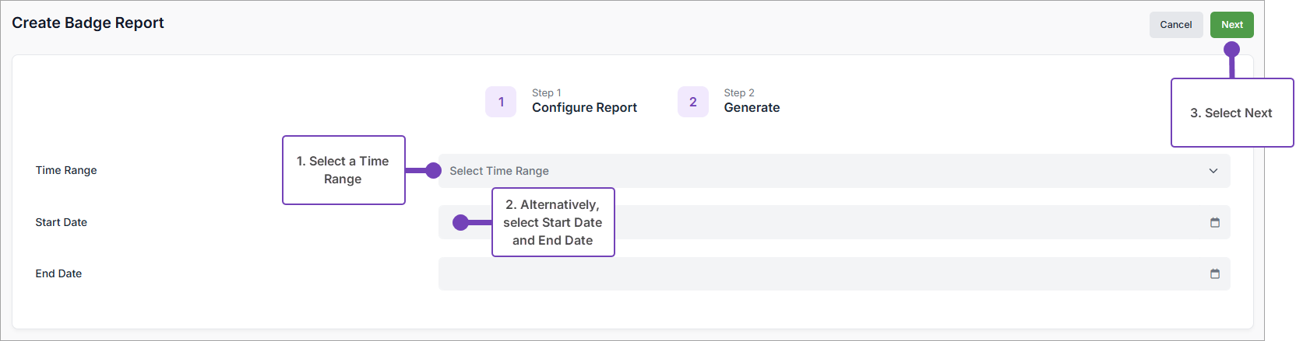Image resolution: width=1296 pixels, height=341 pixels.
Task: Click the '3. Select Next' callout box
Action: coord(1231,113)
